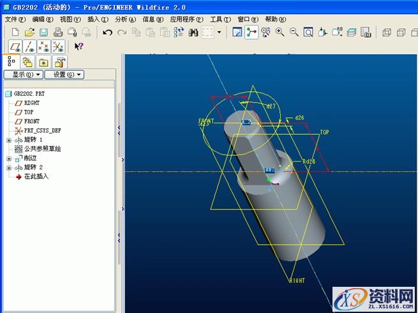The width and height of the screenshot is (418, 313).
Task: Click the Undo arrow icon
Action: (x=107, y=32)
